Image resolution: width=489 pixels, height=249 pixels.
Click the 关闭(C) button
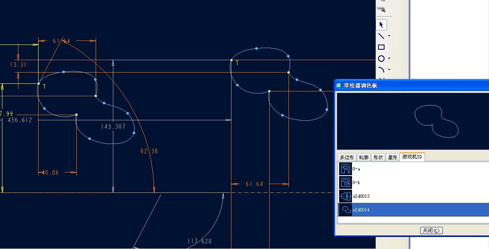coord(431,230)
